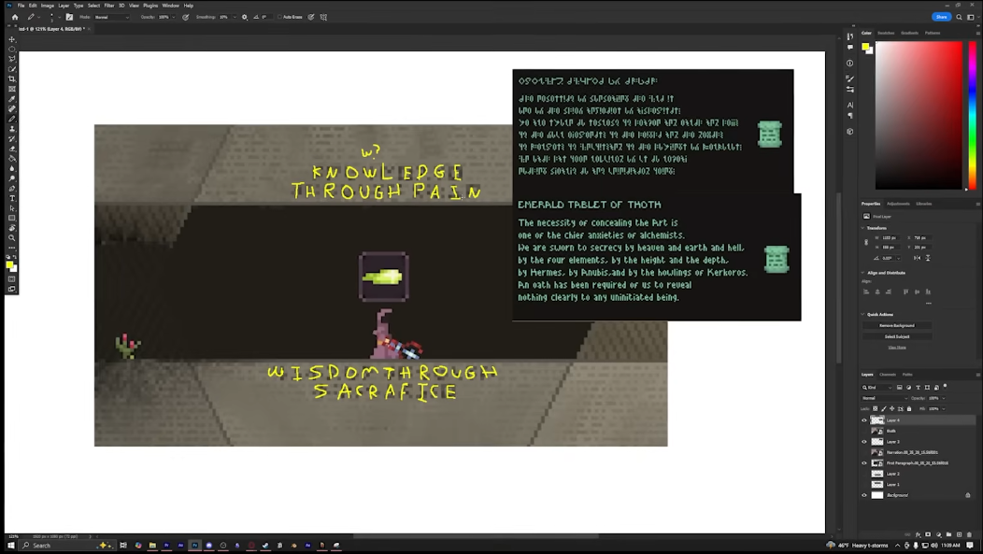Open the search icon beside Share
This screenshot has width=983, height=554.
pos(959,17)
